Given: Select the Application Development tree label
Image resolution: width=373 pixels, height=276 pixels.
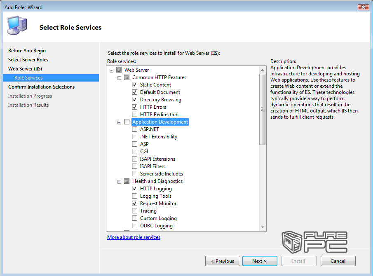Looking at the screenshot, I should pyautogui.click(x=160, y=122).
